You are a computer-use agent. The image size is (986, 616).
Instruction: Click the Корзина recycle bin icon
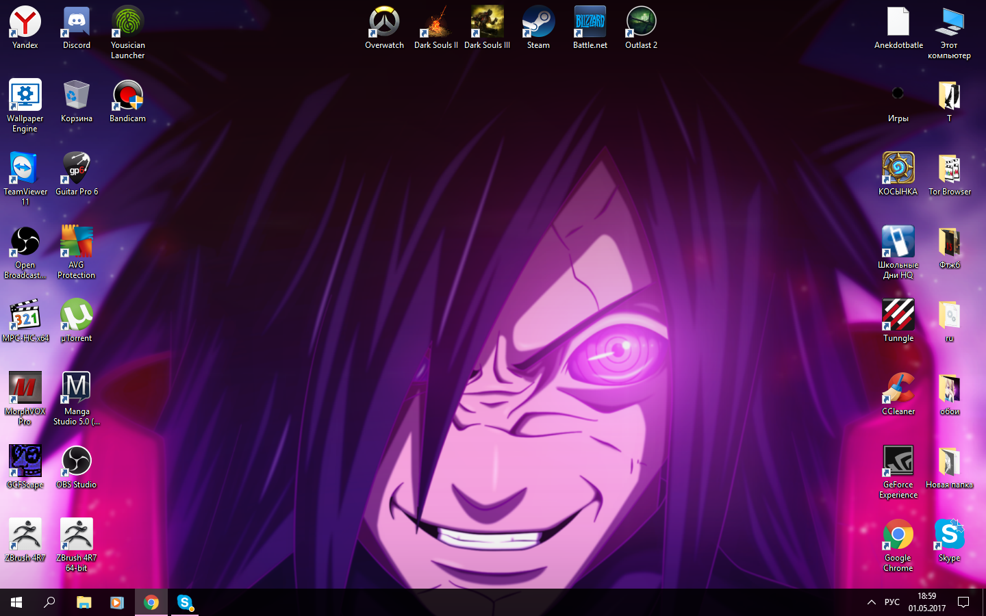77,101
